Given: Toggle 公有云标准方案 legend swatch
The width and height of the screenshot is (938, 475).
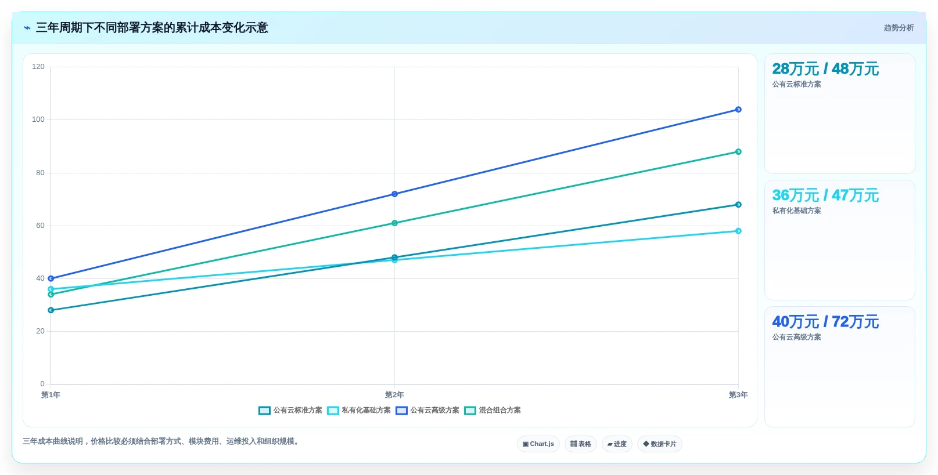Looking at the screenshot, I should (x=264, y=411).
